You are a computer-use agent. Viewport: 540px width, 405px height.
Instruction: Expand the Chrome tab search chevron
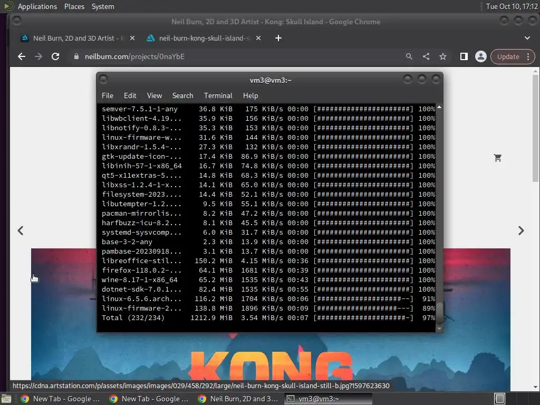(x=527, y=38)
